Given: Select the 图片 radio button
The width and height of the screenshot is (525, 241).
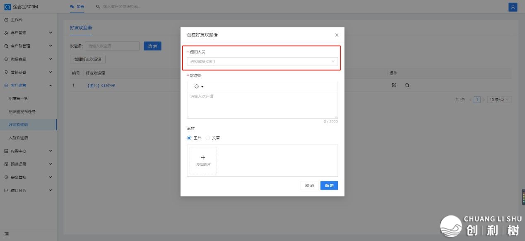Looking at the screenshot, I should (x=190, y=138).
